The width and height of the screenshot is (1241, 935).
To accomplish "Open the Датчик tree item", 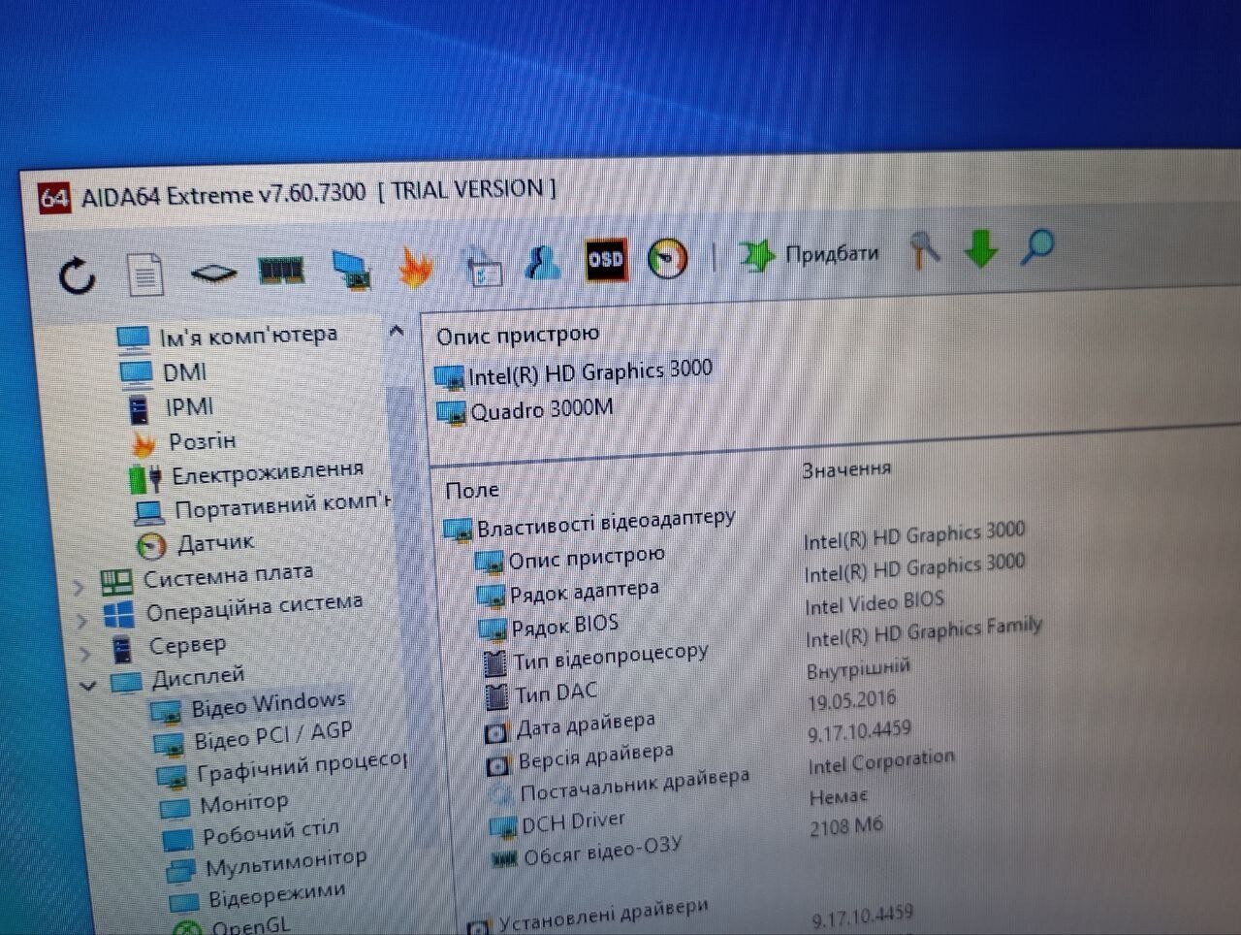I will click(x=214, y=543).
